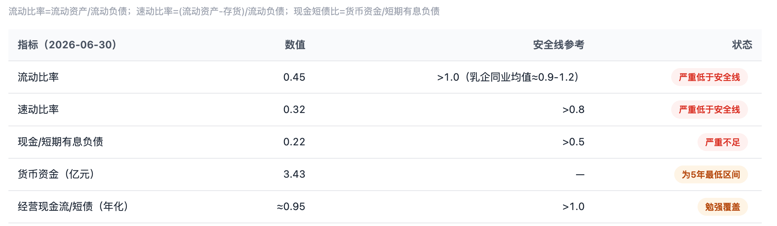Click the 数值 column header
This screenshot has width=777, height=226.
[295, 45]
